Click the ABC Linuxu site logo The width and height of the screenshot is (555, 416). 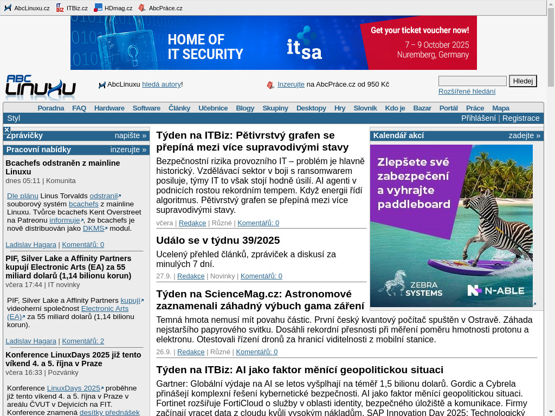pos(40,87)
